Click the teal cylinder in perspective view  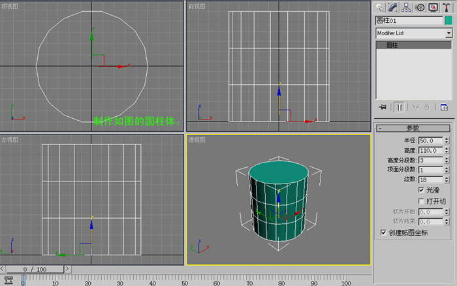click(278, 201)
